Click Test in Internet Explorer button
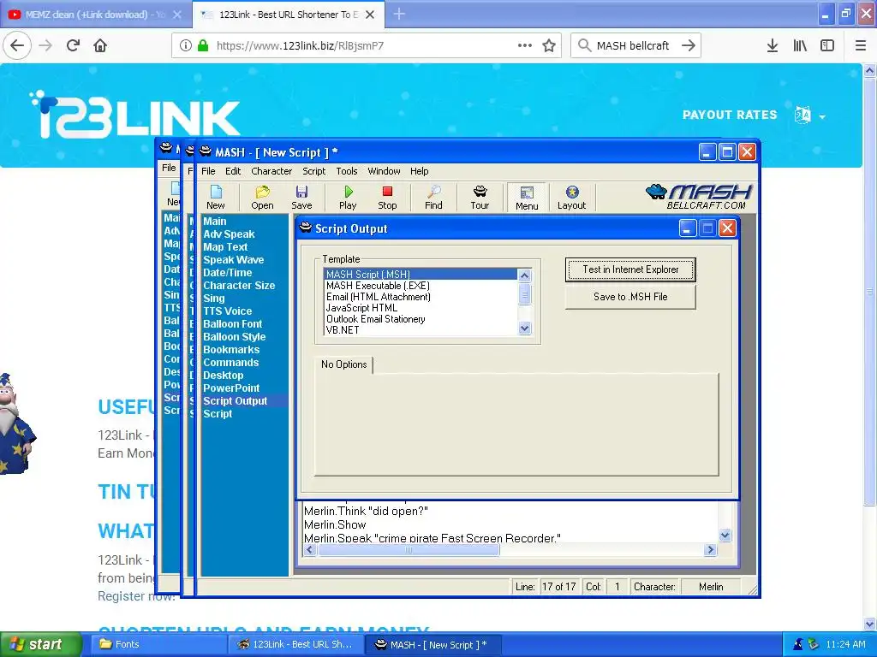Image resolution: width=877 pixels, height=657 pixels. (630, 269)
